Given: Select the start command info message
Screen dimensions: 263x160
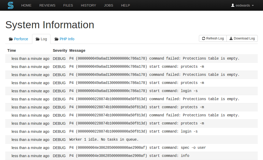Looking at the screenshot, I should click(x=129, y=156).
